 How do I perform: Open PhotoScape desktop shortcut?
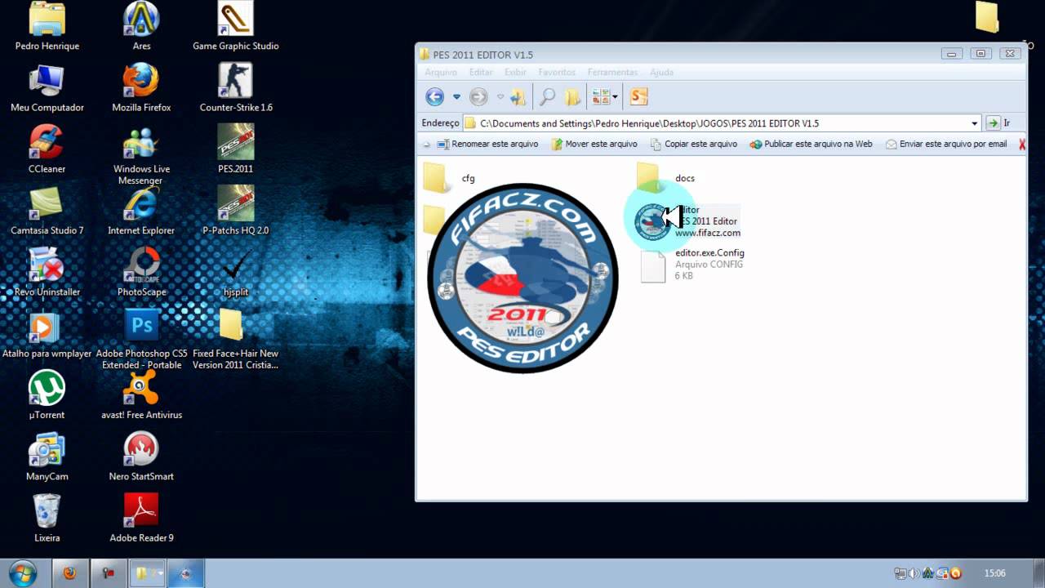click(141, 265)
